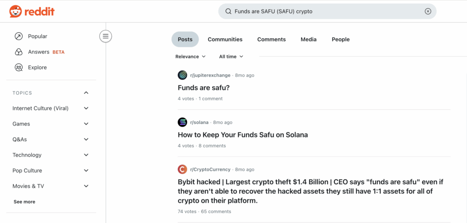Click the Reddit logo home icon
467x223 pixels.
pos(15,11)
